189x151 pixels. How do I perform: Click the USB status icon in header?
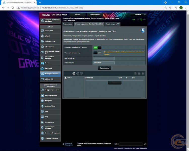tap(145, 20)
